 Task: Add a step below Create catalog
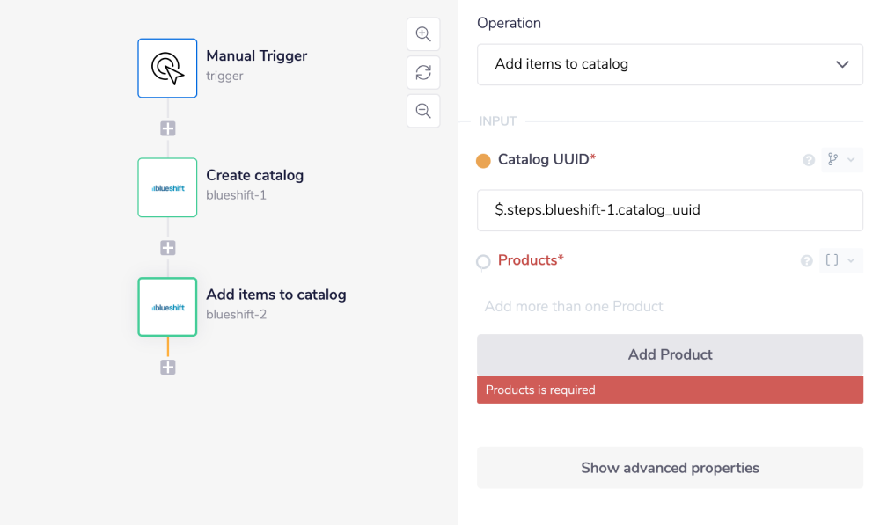(168, 248)
